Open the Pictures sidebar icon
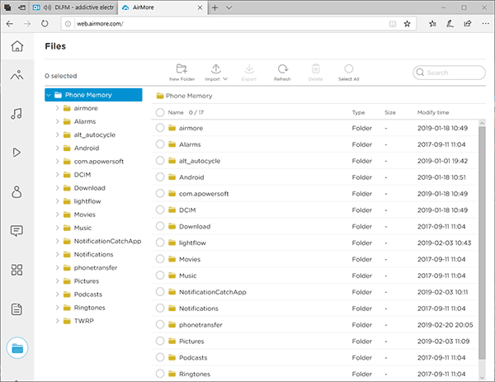Viewport: 495px width, 382px height. (17, 75)
